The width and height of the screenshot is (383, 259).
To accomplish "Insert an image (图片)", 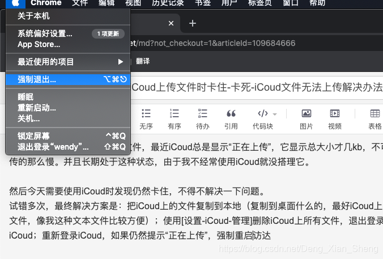I will [x=307, y=119].
